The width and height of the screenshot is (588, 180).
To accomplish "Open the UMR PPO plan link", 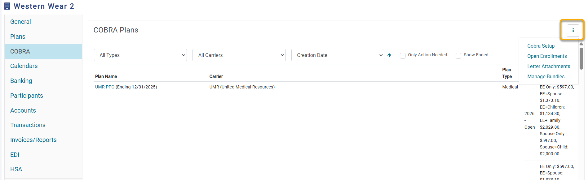I will tap(105, 87).
